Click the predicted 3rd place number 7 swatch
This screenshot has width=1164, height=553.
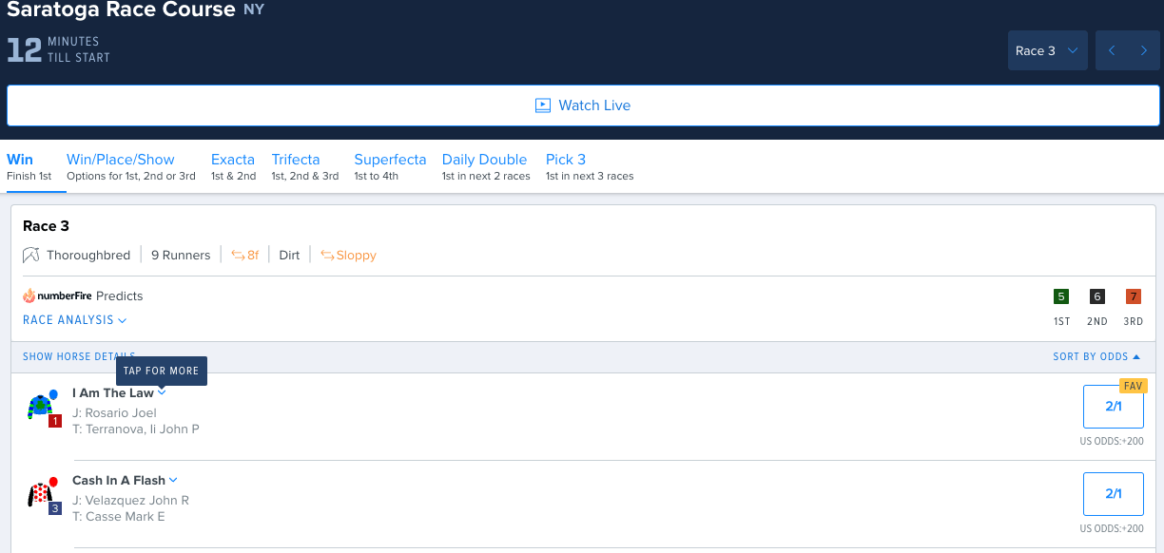tap(1133, 296)
